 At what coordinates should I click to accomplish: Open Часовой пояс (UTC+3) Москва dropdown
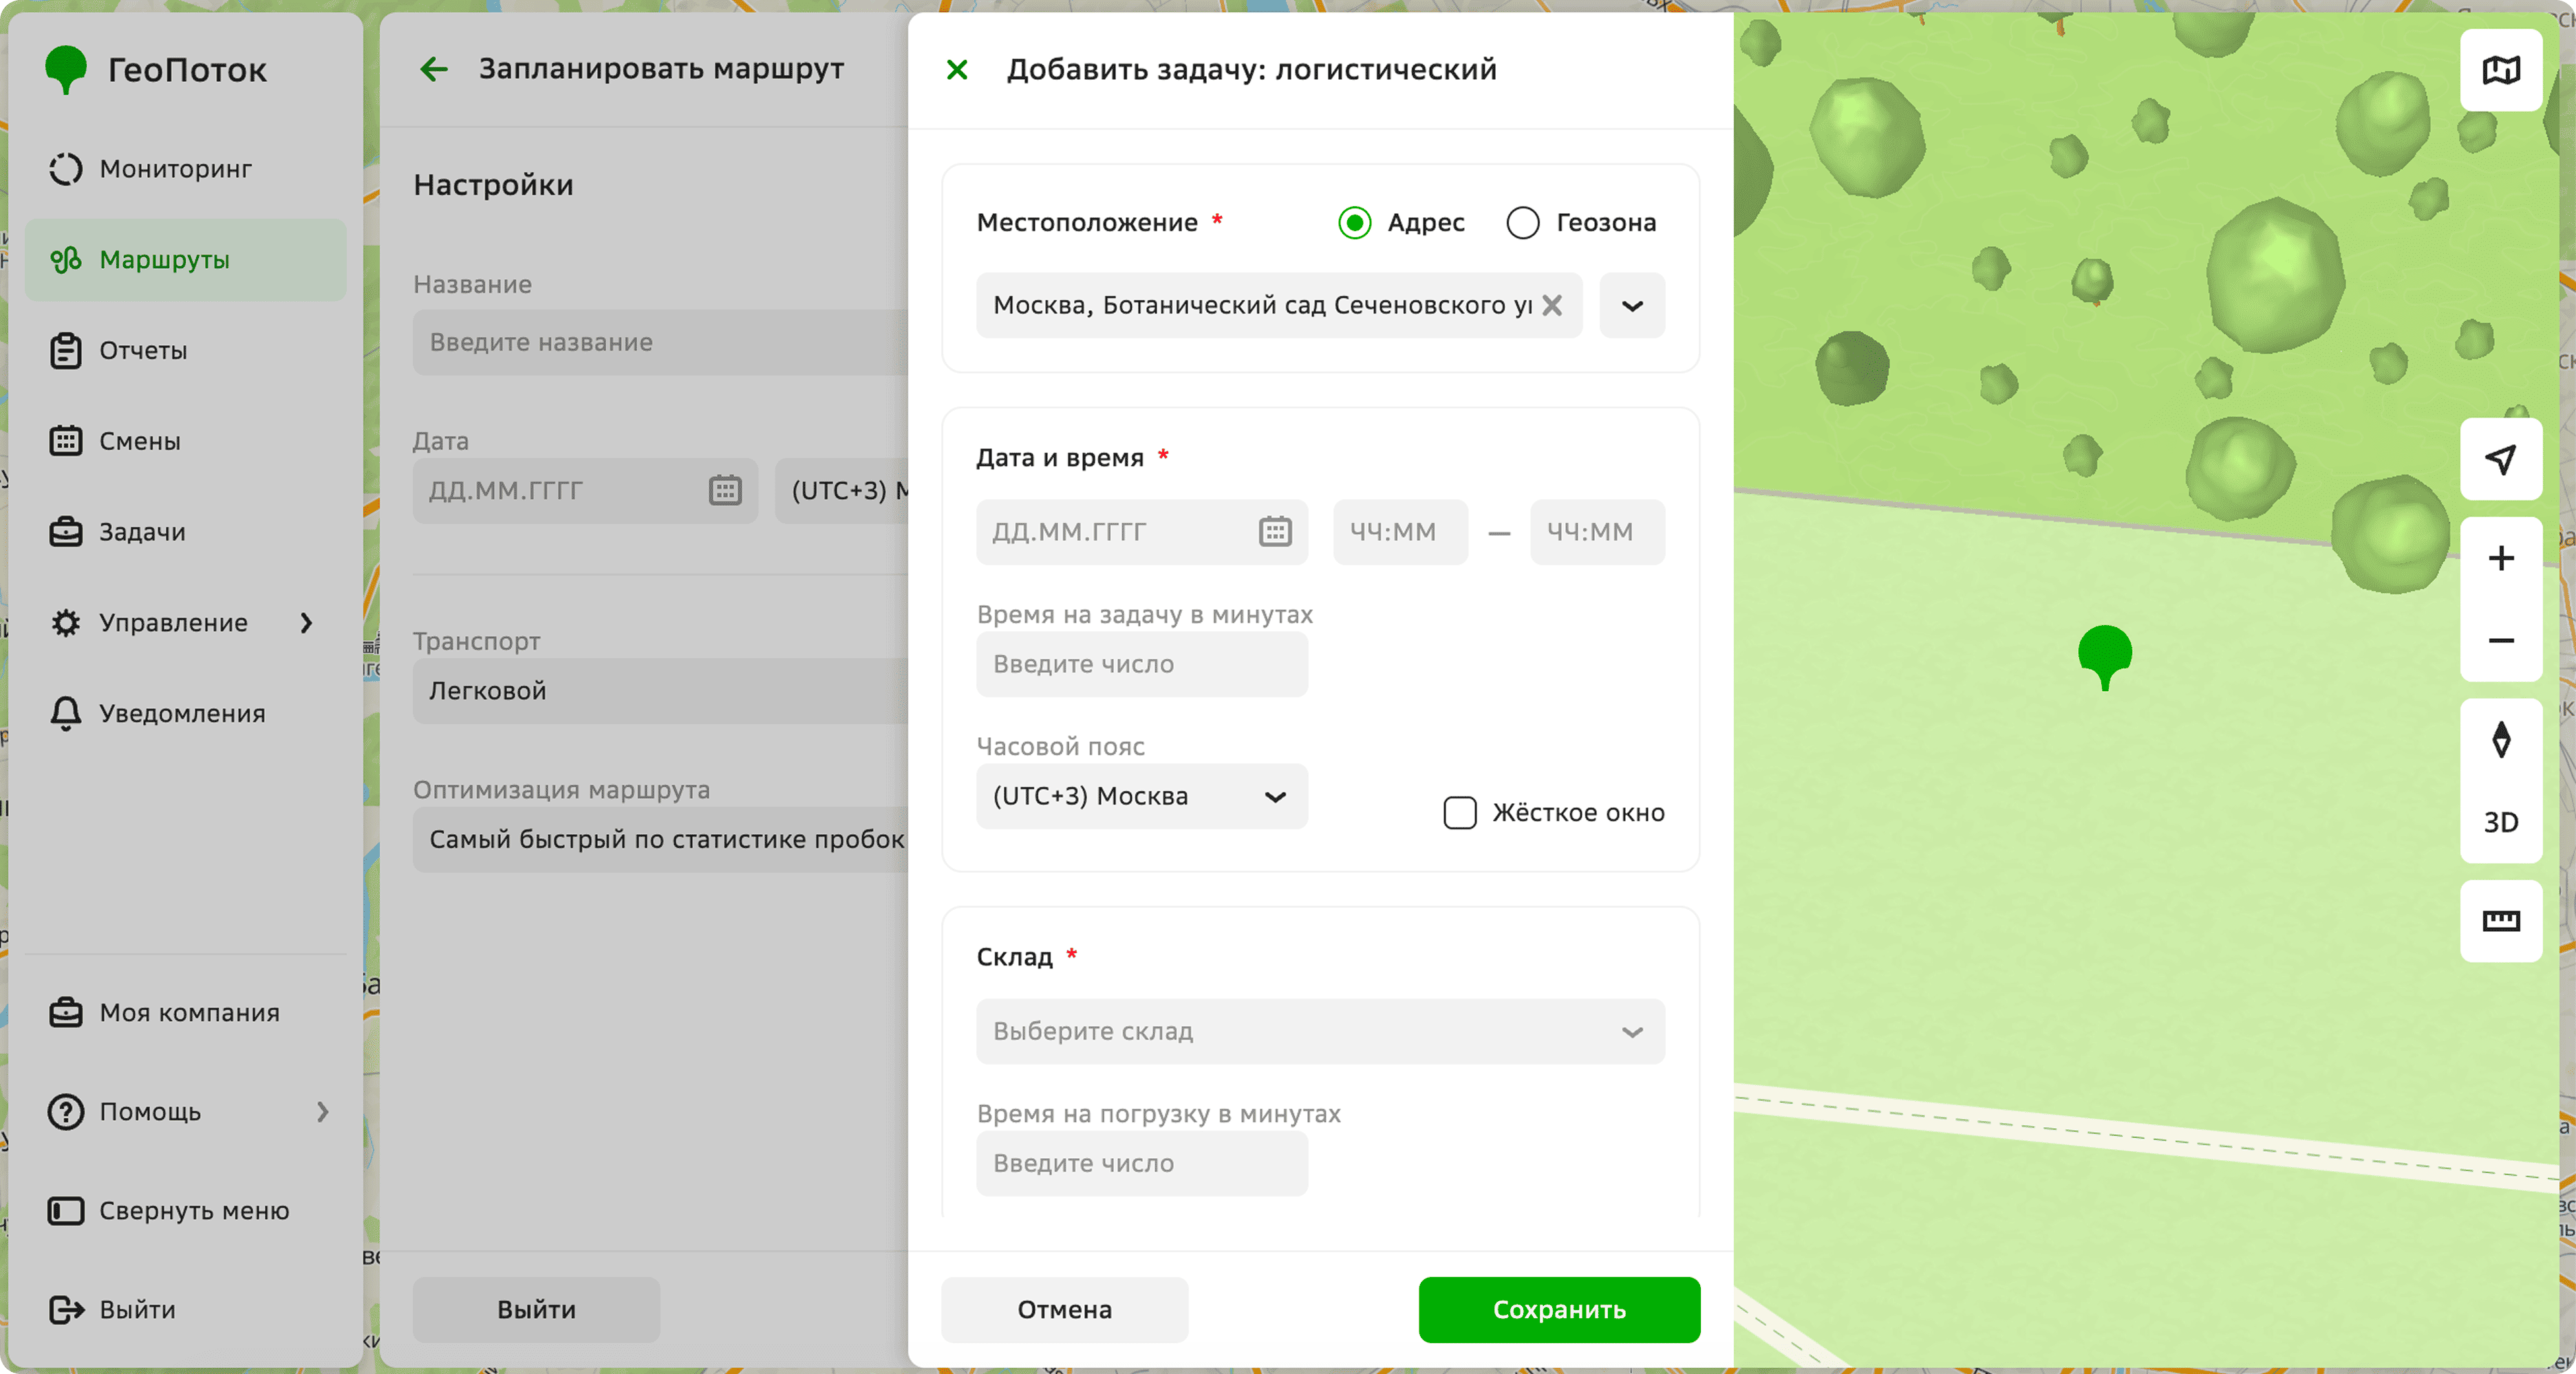pyautogui.click(x=1141, y=796)
